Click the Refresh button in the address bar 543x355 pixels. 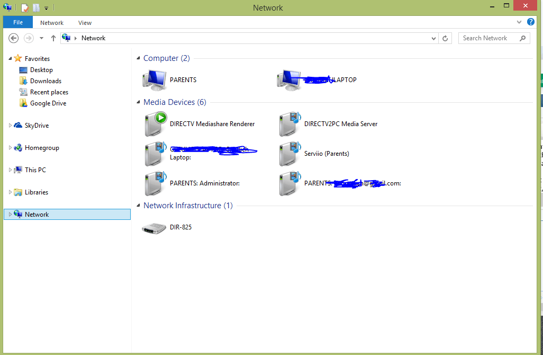coord(445,38)
